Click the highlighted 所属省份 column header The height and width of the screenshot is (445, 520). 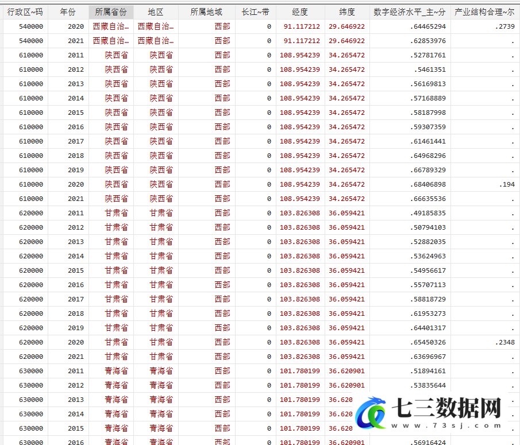pyautogui.click(x=111, y=12)
